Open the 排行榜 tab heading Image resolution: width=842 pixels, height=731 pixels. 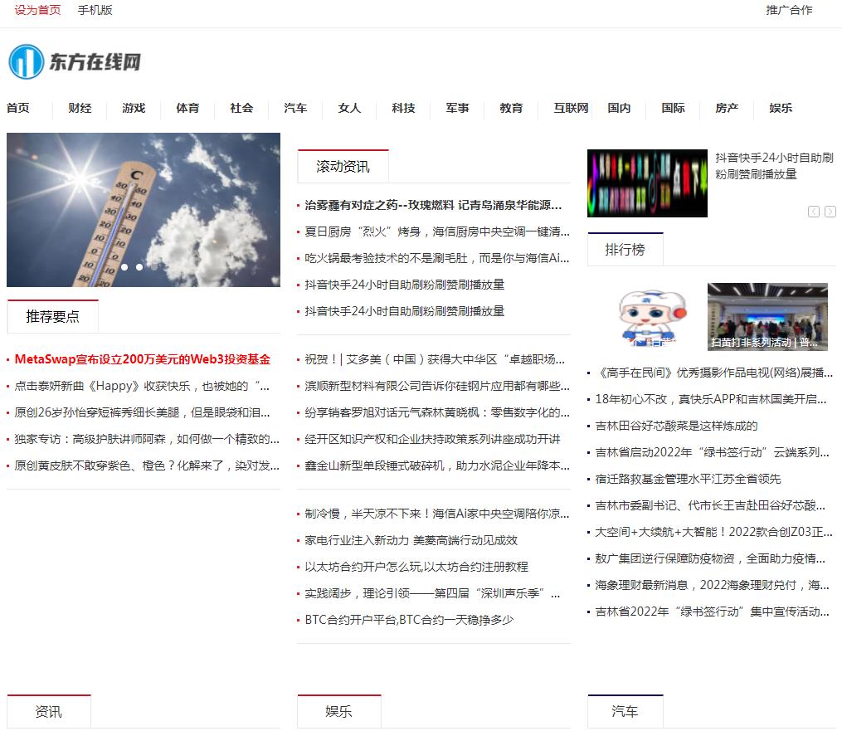(625, 250)
